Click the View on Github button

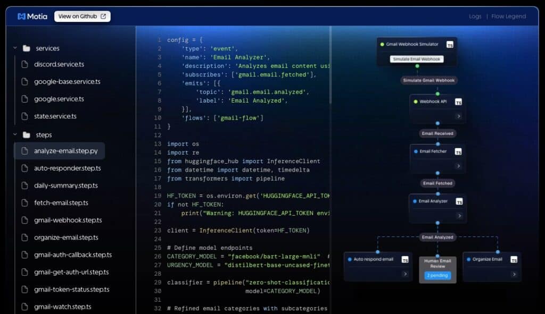(82, 16)
